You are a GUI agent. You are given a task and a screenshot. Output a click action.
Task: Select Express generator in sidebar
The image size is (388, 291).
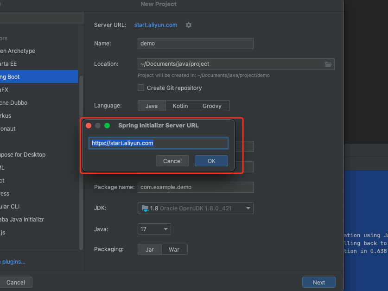(x=39, y=194)
